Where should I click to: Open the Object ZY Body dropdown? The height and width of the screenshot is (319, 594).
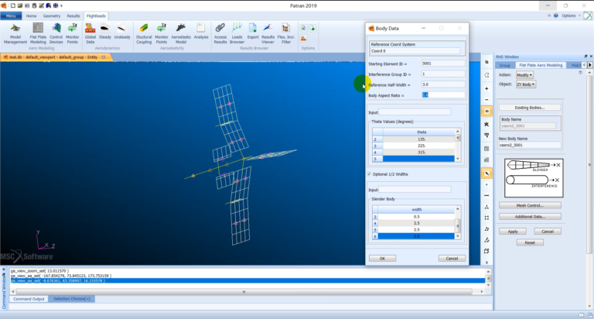(526, 84)
